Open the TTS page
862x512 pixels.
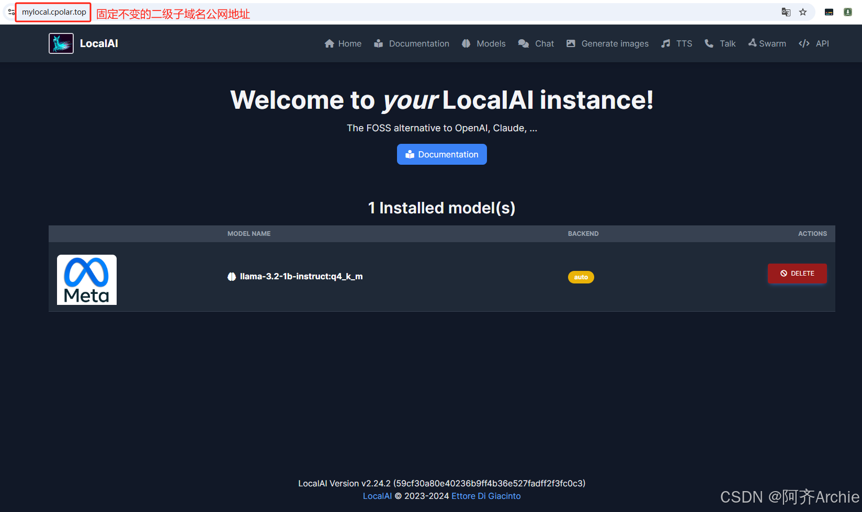(677, 43)
